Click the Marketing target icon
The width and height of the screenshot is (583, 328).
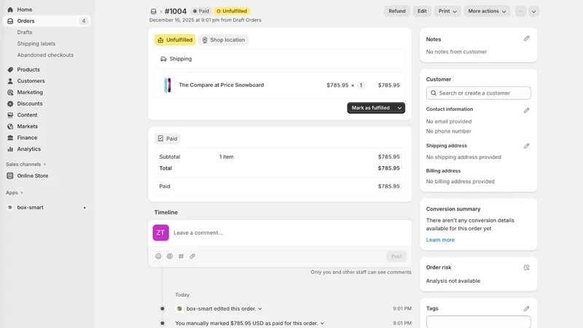tap(10, 93)
